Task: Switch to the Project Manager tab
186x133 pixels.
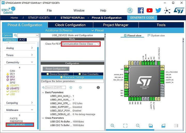Action: (x=116, y=25)
